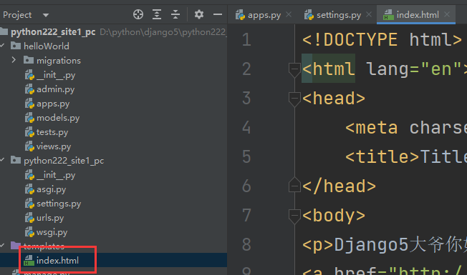Click the Python file icon beside wsgi.py
The width and height of the screenshot is (467, 275).
pyautogui.click(x=29, y=232)
